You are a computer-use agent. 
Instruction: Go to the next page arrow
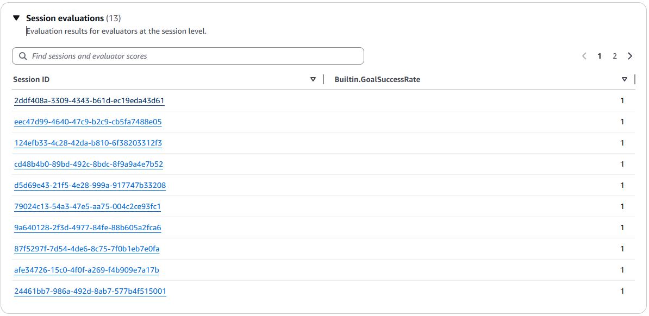pyautogui.click(x=630, y=56)
